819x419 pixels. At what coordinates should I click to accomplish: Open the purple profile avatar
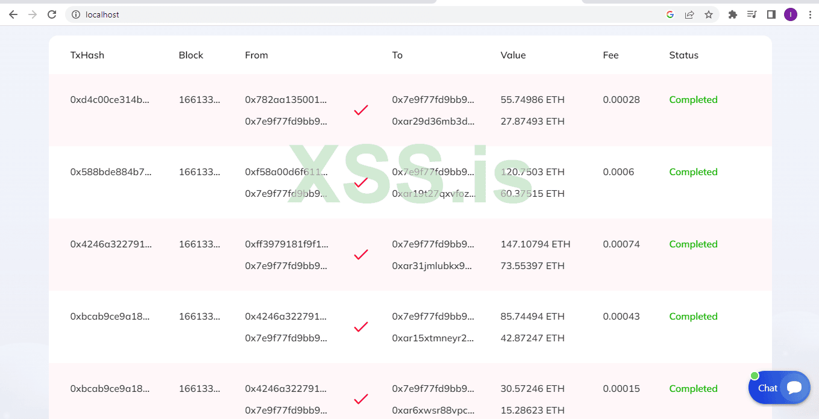(790, 14)
